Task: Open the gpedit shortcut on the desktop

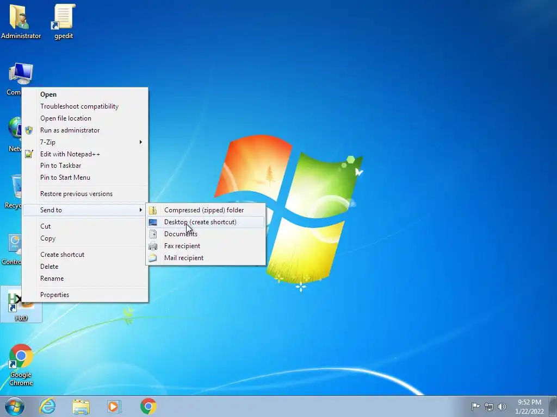Action: click(x=64, y=21)
